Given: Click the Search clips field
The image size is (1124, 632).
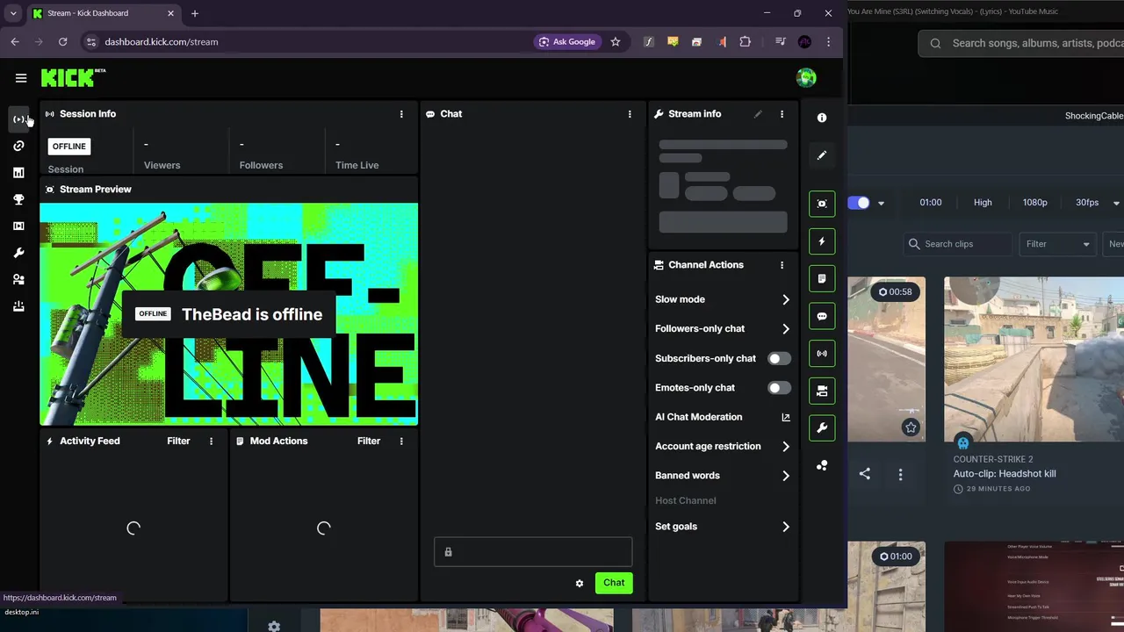Looking at the screenshot, I should tap(957, 244).
